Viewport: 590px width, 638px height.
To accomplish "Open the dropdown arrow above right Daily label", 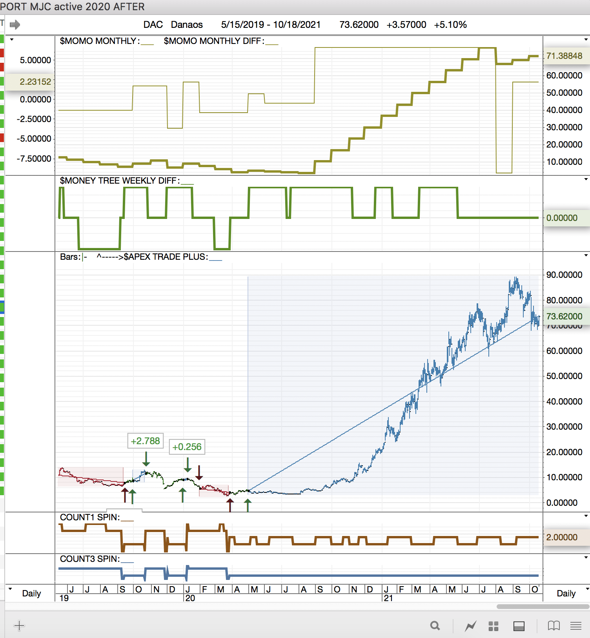I will 587,589.
